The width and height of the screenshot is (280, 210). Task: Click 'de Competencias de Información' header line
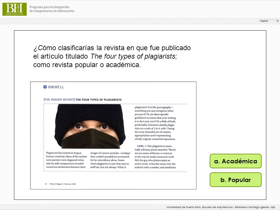tap(52, 11)
